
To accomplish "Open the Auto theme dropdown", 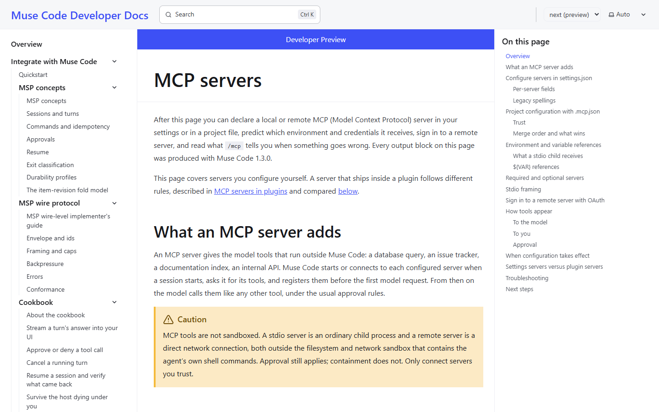I will (x=627, y=15).
